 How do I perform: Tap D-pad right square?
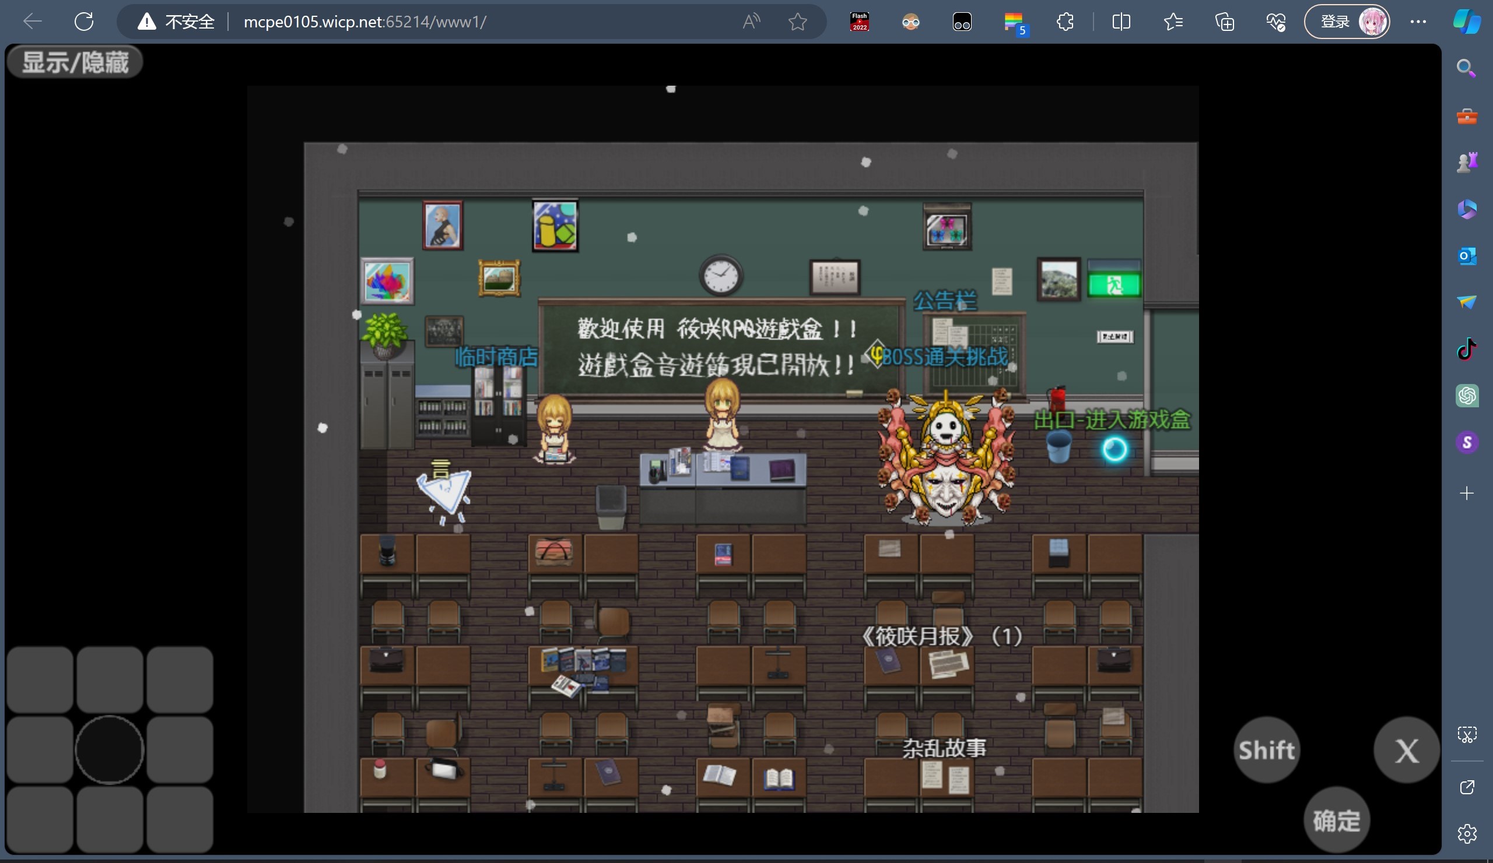[180, 750]
